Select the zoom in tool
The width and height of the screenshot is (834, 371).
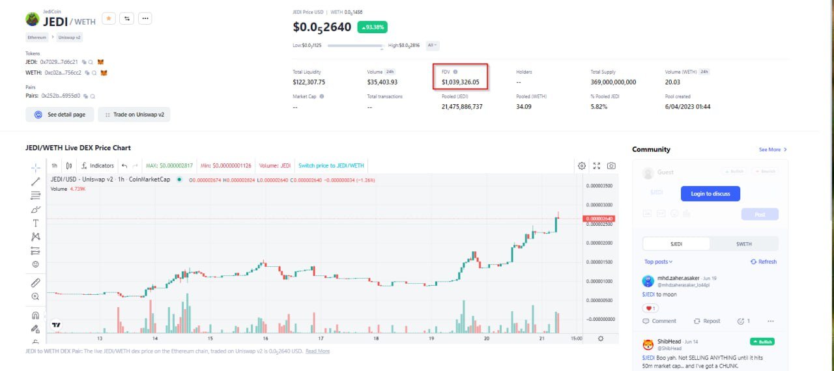(35, 296)
